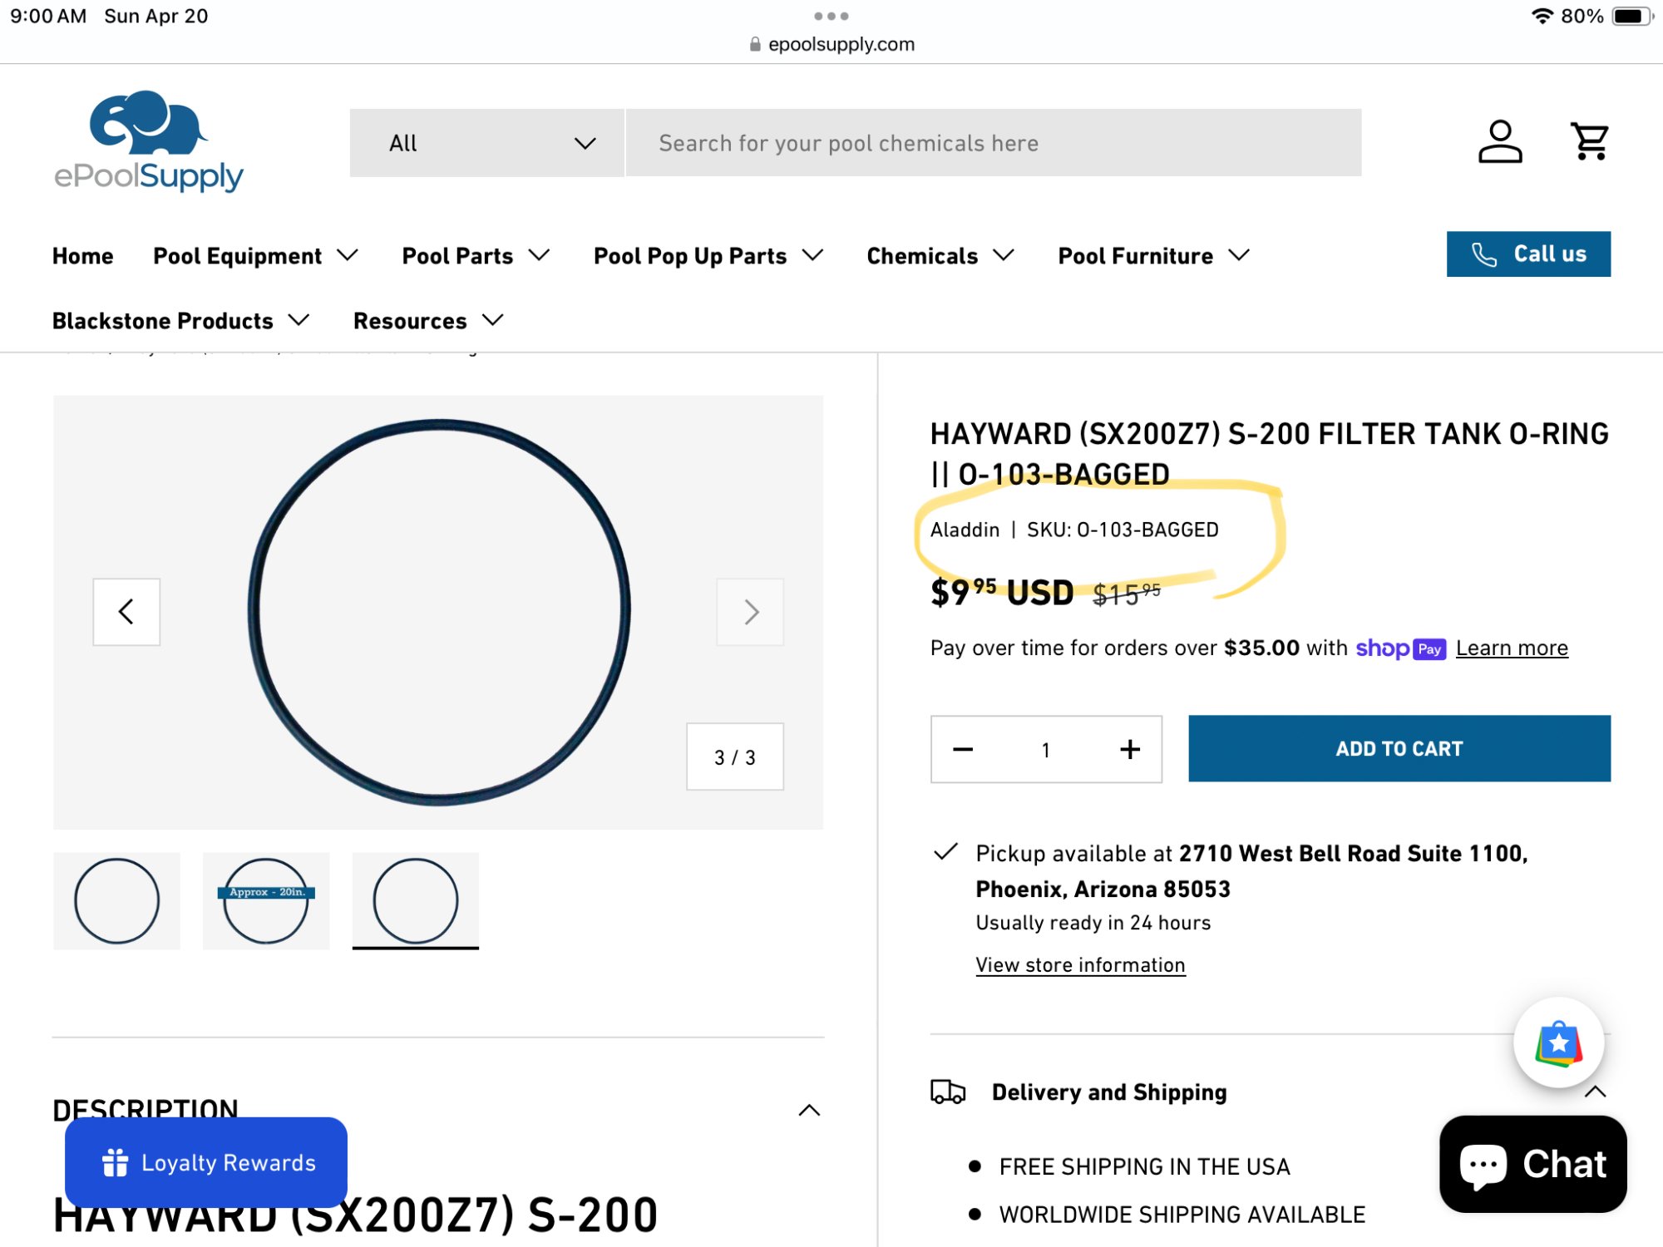
Task: Click 'WORLDWIDE SHIPPING AVAILABLE' item
Action: 1182,1215
